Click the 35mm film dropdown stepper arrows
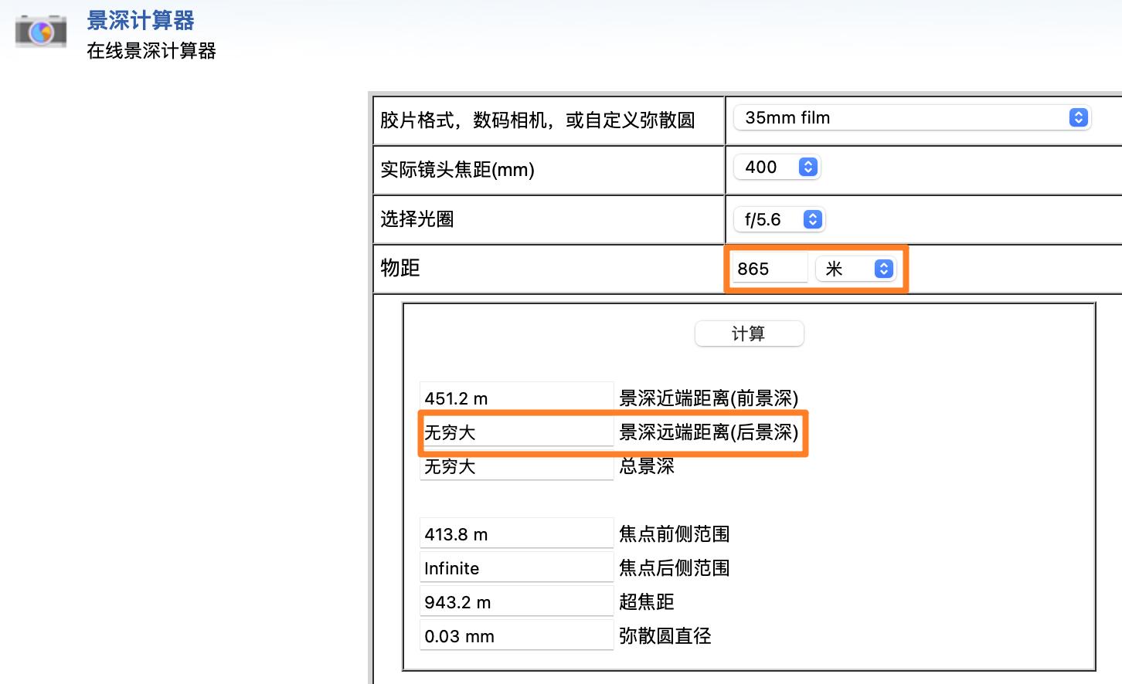This screenshot has width=1122, height=684. click(x=1079, y=117)
